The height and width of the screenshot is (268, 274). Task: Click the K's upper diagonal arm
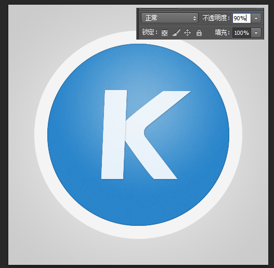(157, 107)
